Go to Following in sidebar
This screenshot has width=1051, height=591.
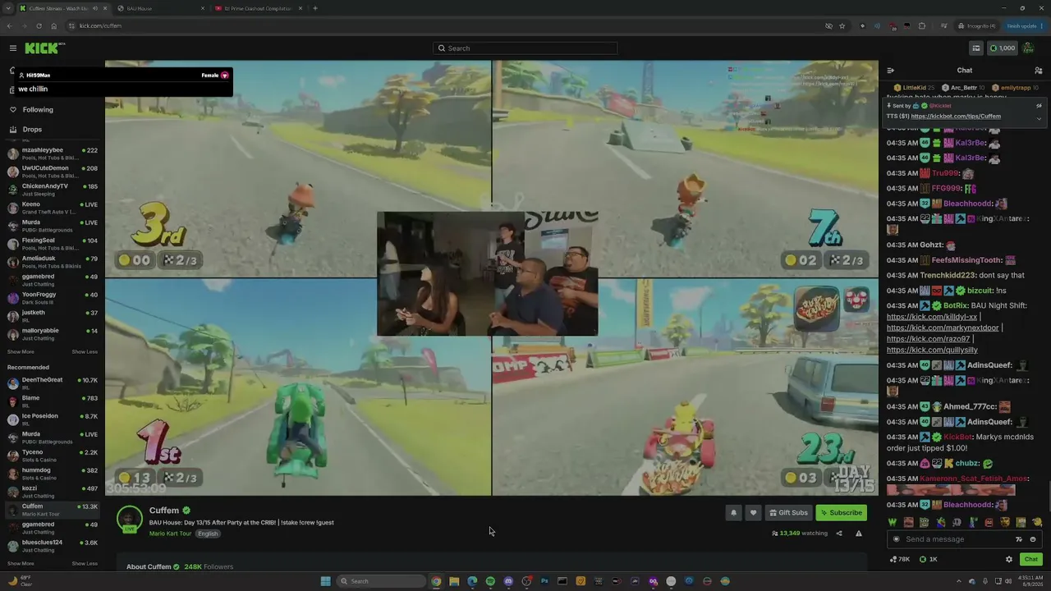(x=38, y=110)
